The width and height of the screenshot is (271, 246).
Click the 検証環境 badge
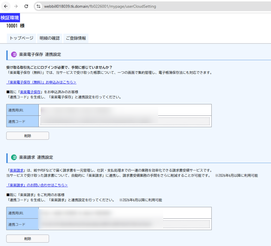coord(10,18)
